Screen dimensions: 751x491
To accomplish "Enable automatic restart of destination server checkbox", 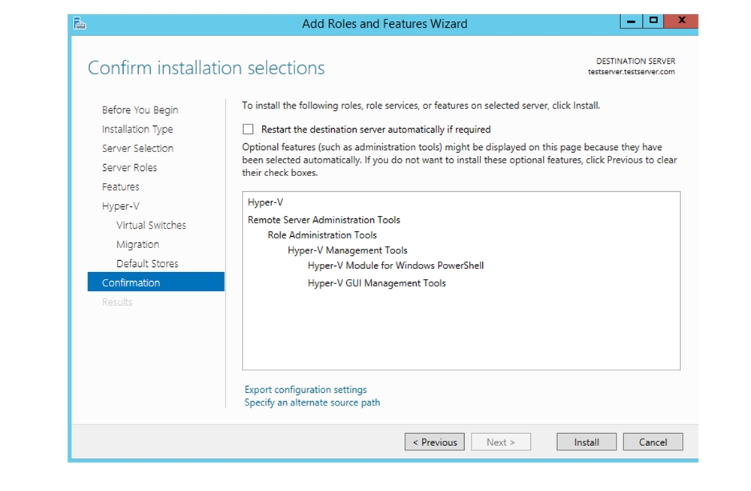I will click(x=248, y=129).
